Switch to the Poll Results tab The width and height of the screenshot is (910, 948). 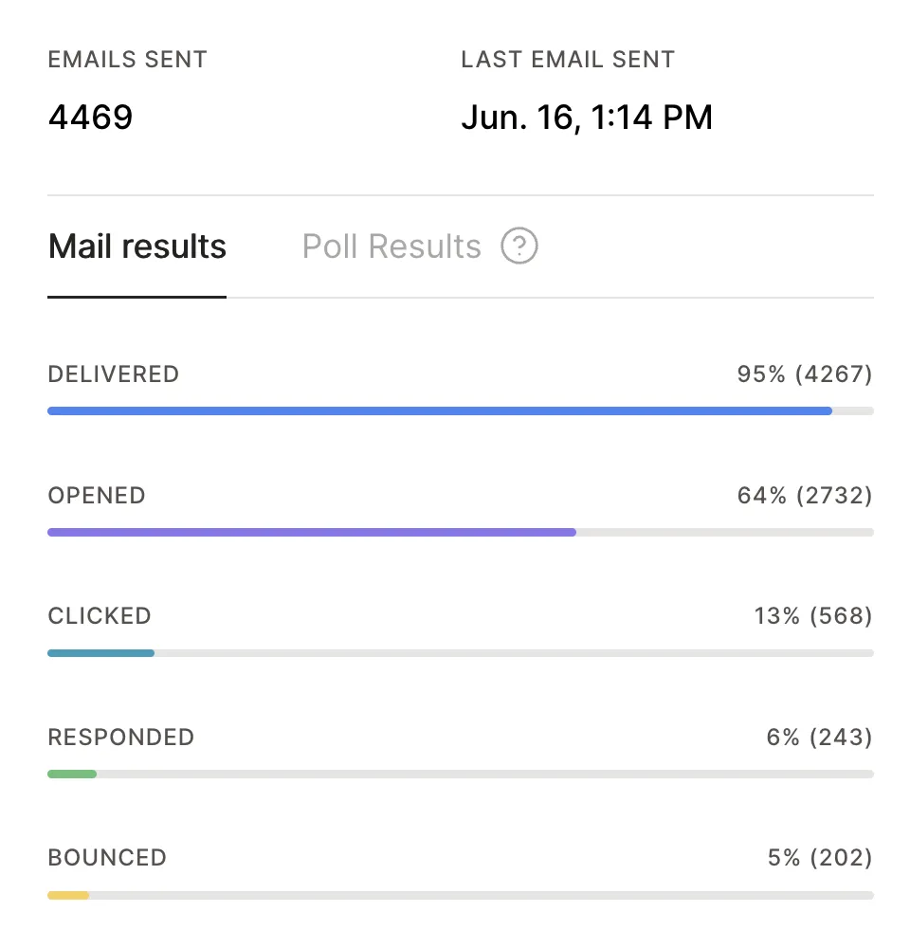[391, 246]
